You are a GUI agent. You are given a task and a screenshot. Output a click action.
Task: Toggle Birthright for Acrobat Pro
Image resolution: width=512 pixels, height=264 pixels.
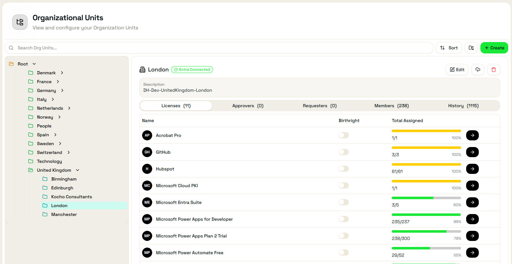click(x=344, y=135)
